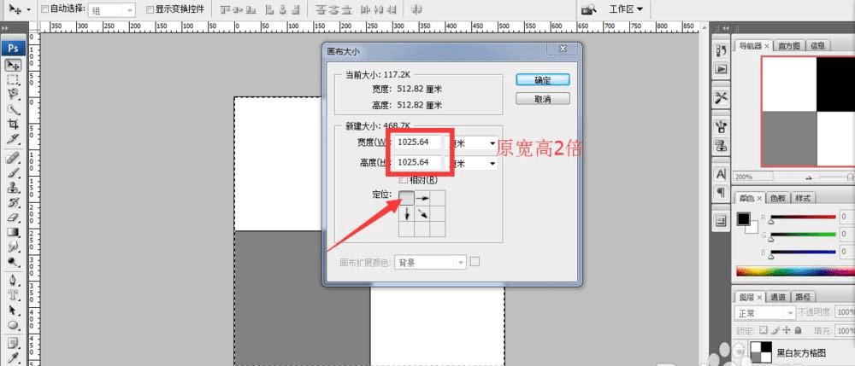
Task: Enable the 自动选择 checkbox
Action: pyautogui.click(x=45, y=9)
